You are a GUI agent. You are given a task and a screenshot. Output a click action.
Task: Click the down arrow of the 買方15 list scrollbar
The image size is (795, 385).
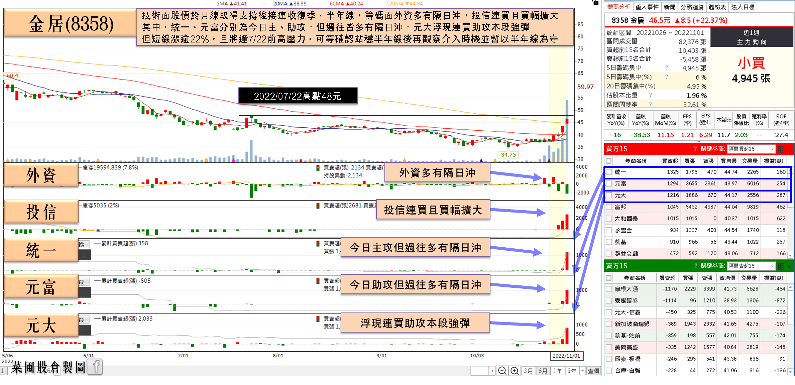point(790,255)
